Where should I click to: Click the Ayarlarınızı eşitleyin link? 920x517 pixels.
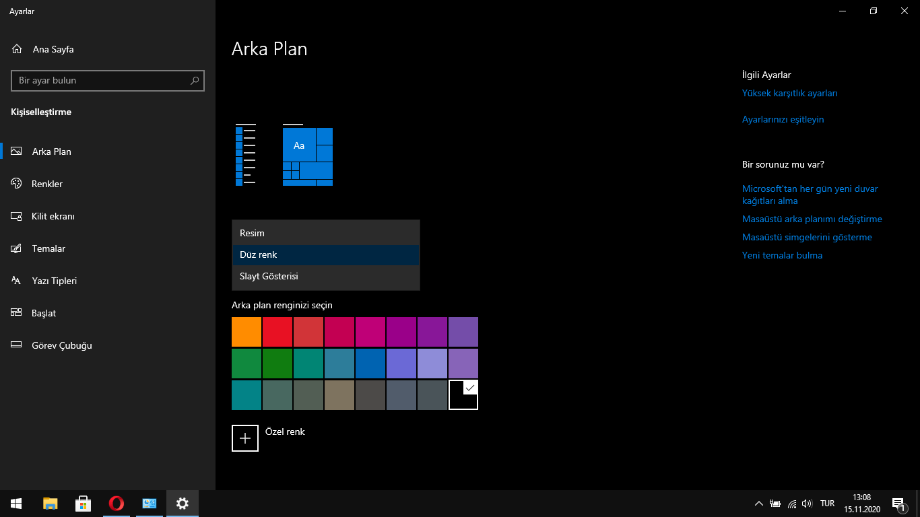coord(783,120)
